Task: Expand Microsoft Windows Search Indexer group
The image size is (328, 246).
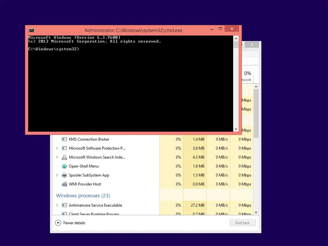Action: coord(57,157)
